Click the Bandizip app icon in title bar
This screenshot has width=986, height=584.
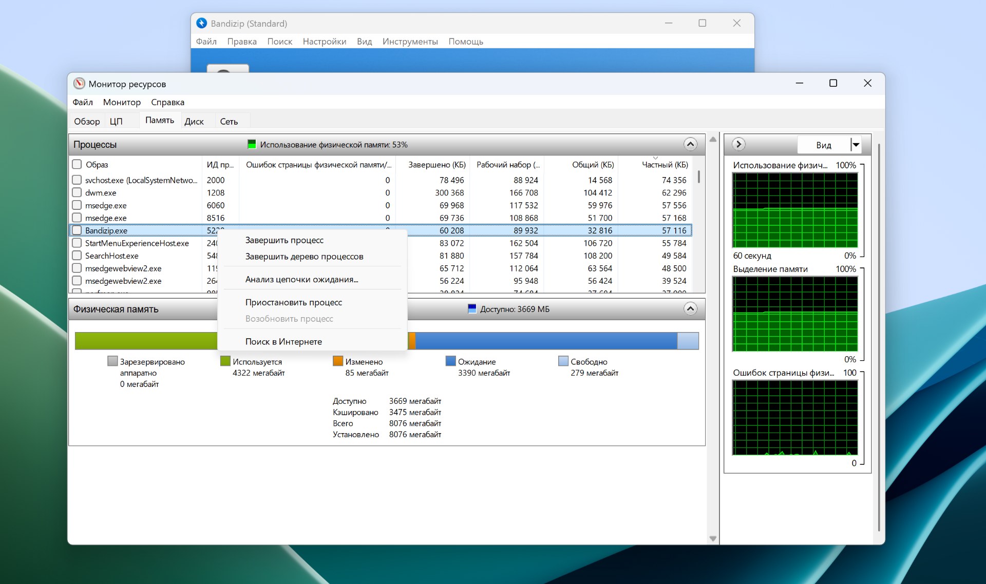[202, 23]
